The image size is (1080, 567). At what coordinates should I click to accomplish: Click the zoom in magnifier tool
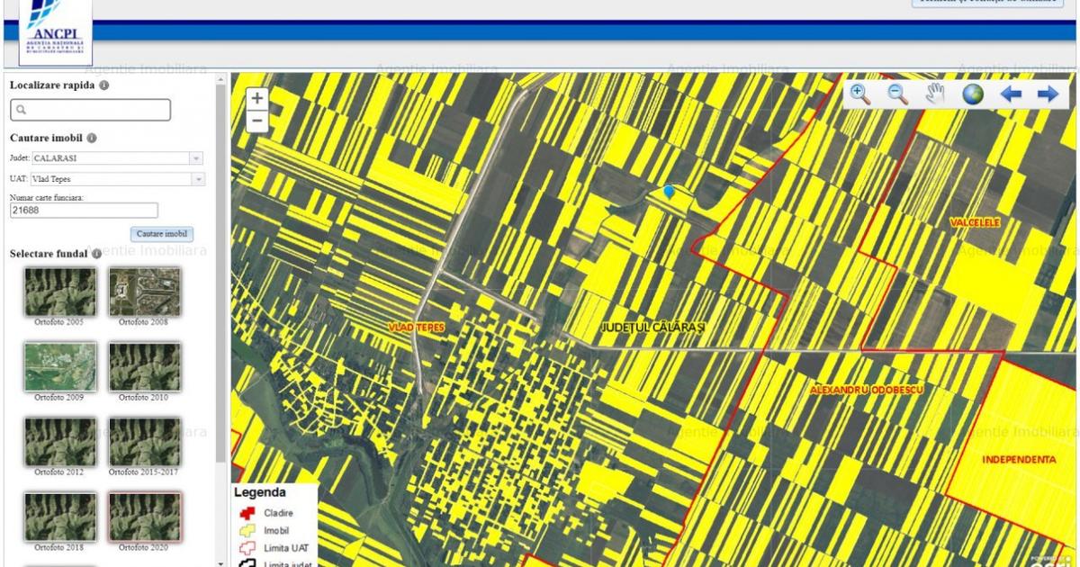click(x=860, y=94)
